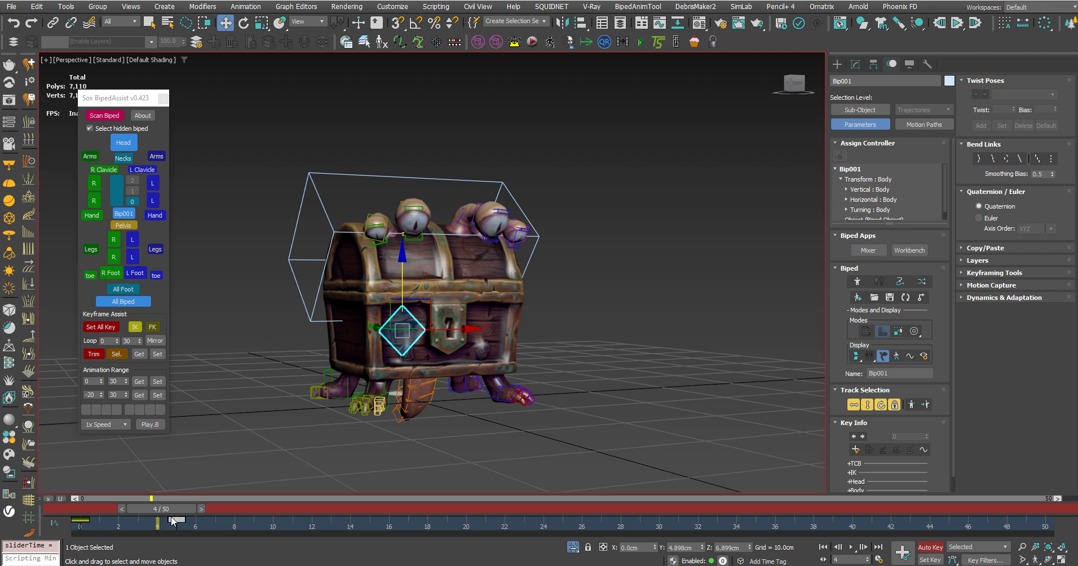The height and width of the screenshot is (566, 1078).
Task: Switch to the Create command panel tab
Action: [837, 64]
